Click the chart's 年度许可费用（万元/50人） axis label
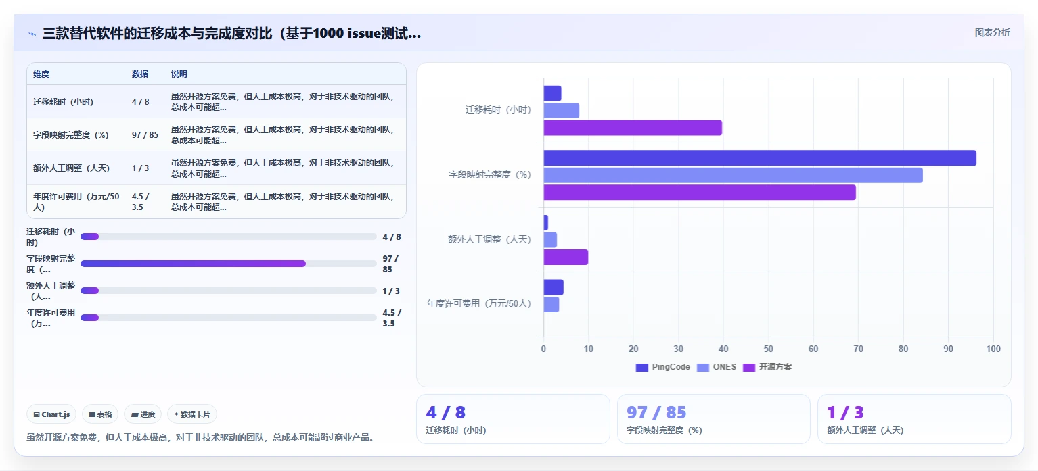 click(479, 303)
